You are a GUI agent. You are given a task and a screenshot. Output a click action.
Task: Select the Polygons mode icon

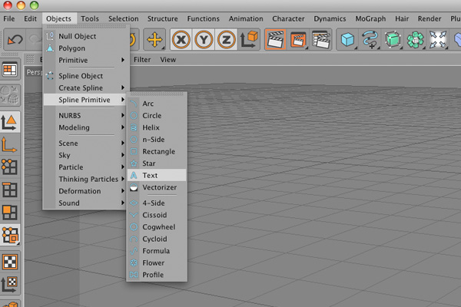[x=10, y=213]
